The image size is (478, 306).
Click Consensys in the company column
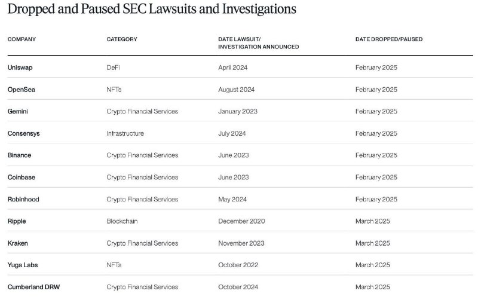(x=24, y=133)
